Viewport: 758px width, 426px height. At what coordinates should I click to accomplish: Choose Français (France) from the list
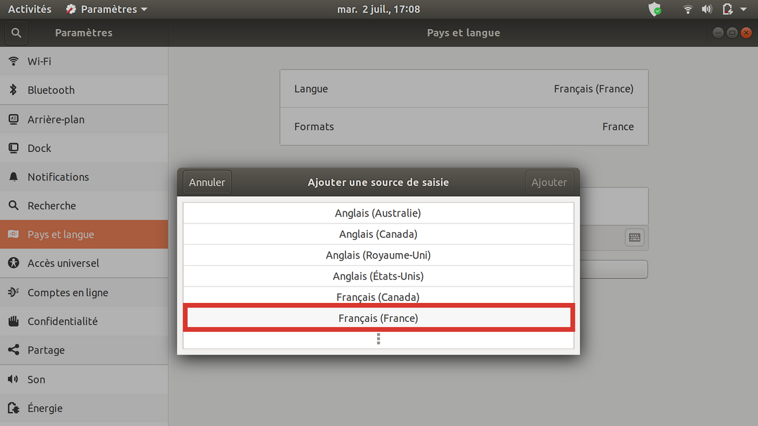click(x=378, y=318)
